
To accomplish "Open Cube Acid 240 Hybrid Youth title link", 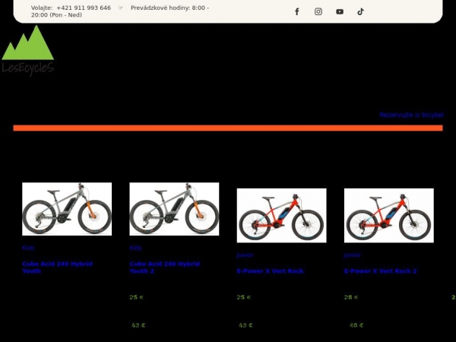I will (57, 268).
